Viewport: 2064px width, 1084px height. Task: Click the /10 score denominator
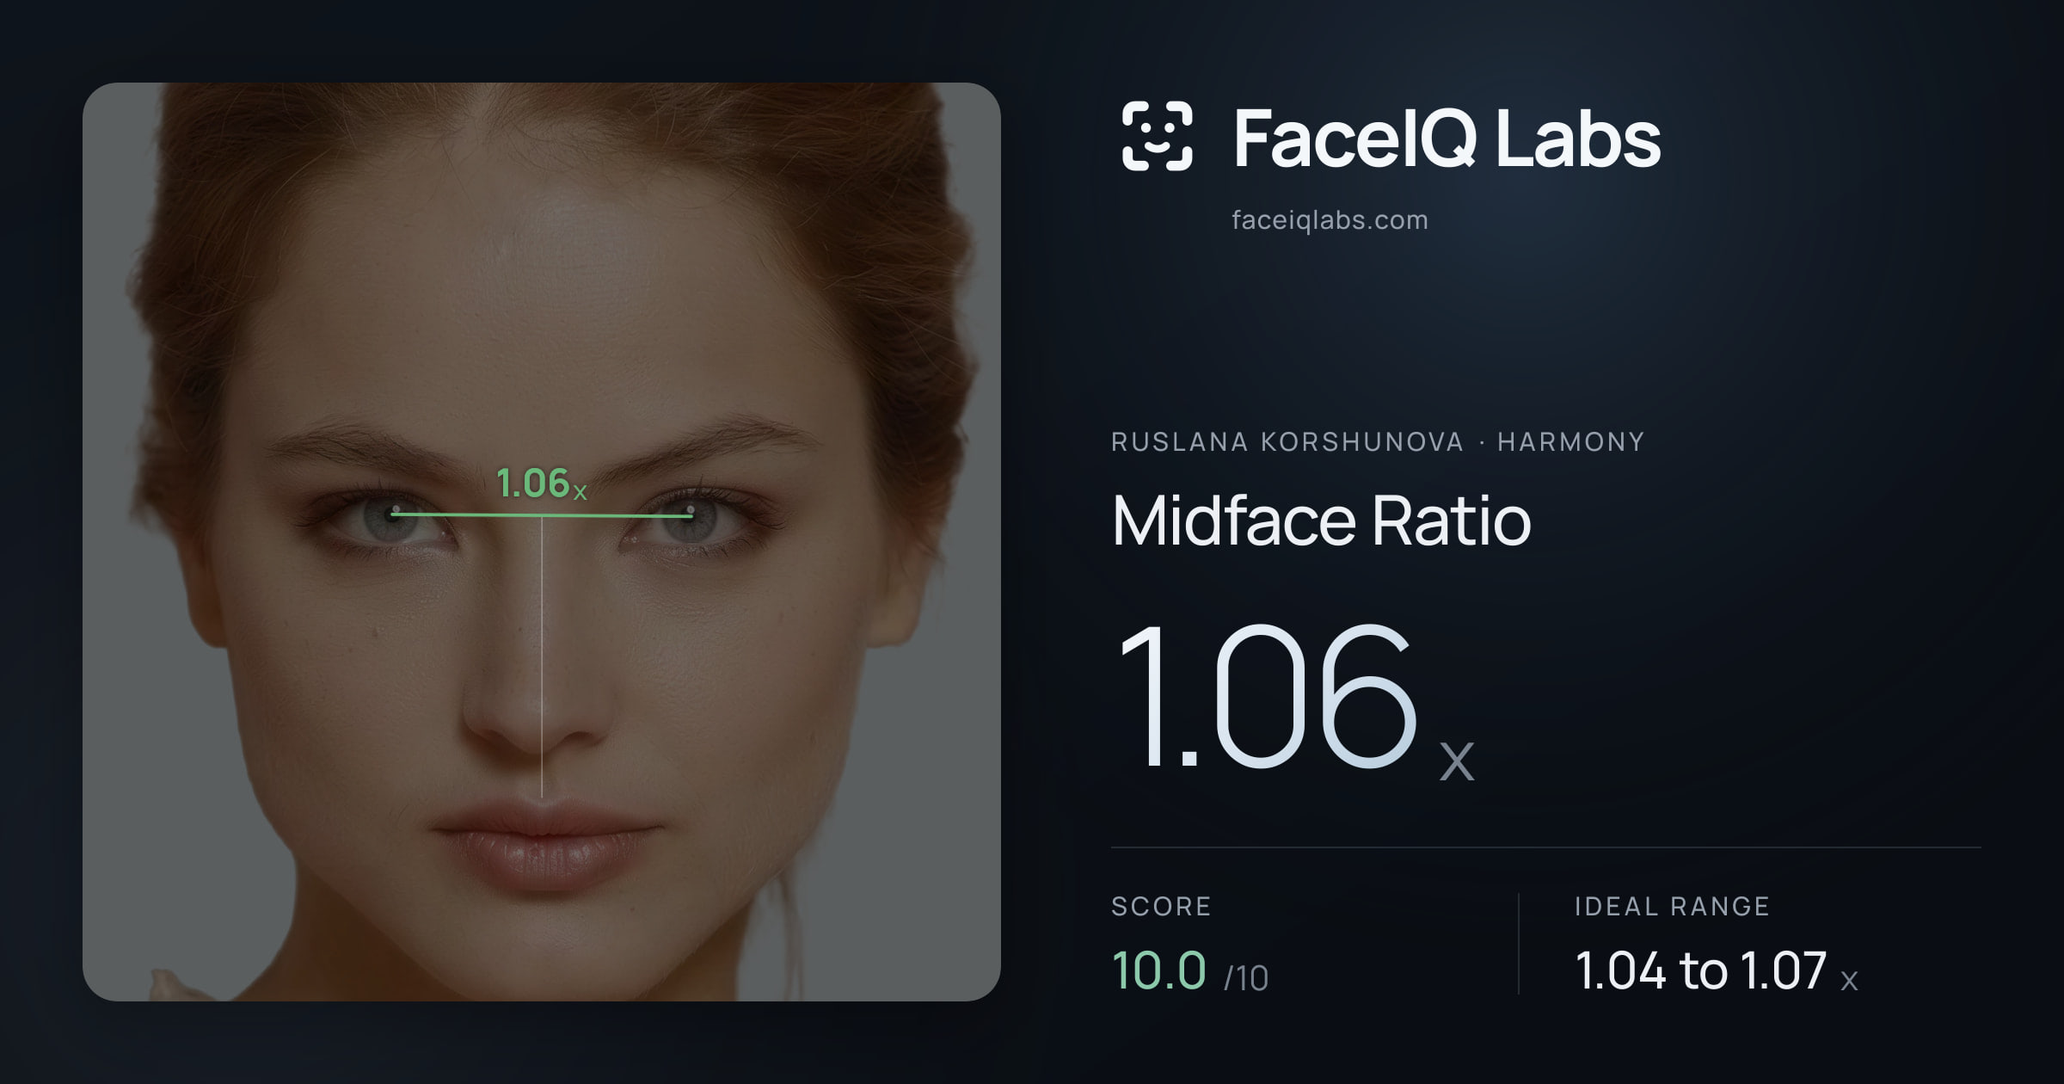tap(1246, 978)
